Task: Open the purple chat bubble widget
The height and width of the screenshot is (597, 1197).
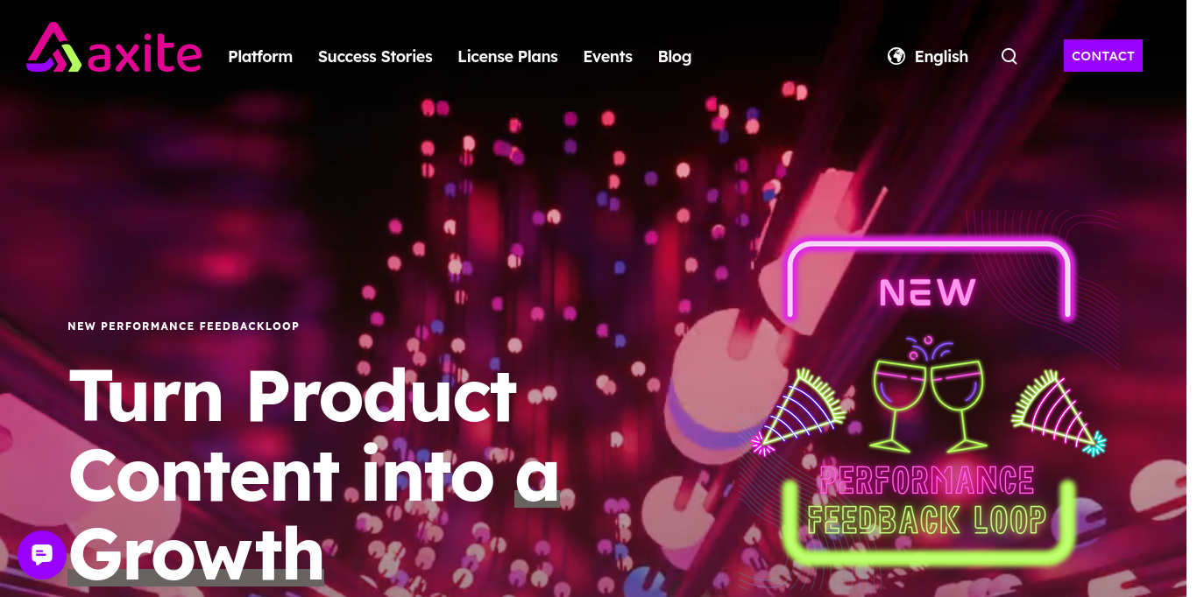Action: (42, 555)
